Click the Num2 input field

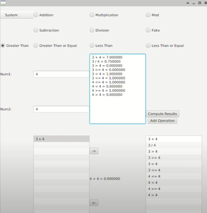pos(62,109)
